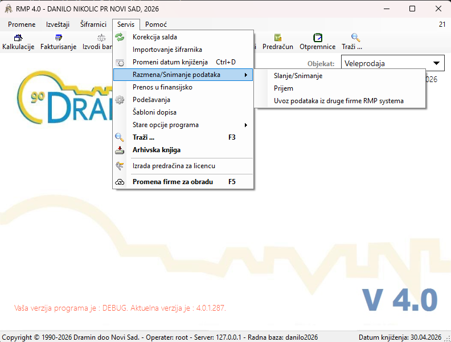Click the window resize grip in the status bar
451x342 pixels.
(x=447, y=339)
